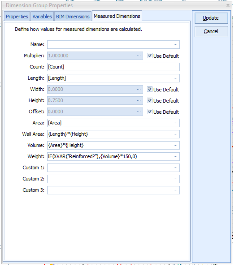Click the Length field ellipsis button
Screen dimensions: 233x265
pyautogui.click(x=176, y=78)
